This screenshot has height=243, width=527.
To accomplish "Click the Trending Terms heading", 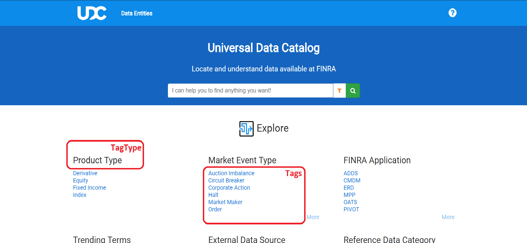I will (102, 240).
